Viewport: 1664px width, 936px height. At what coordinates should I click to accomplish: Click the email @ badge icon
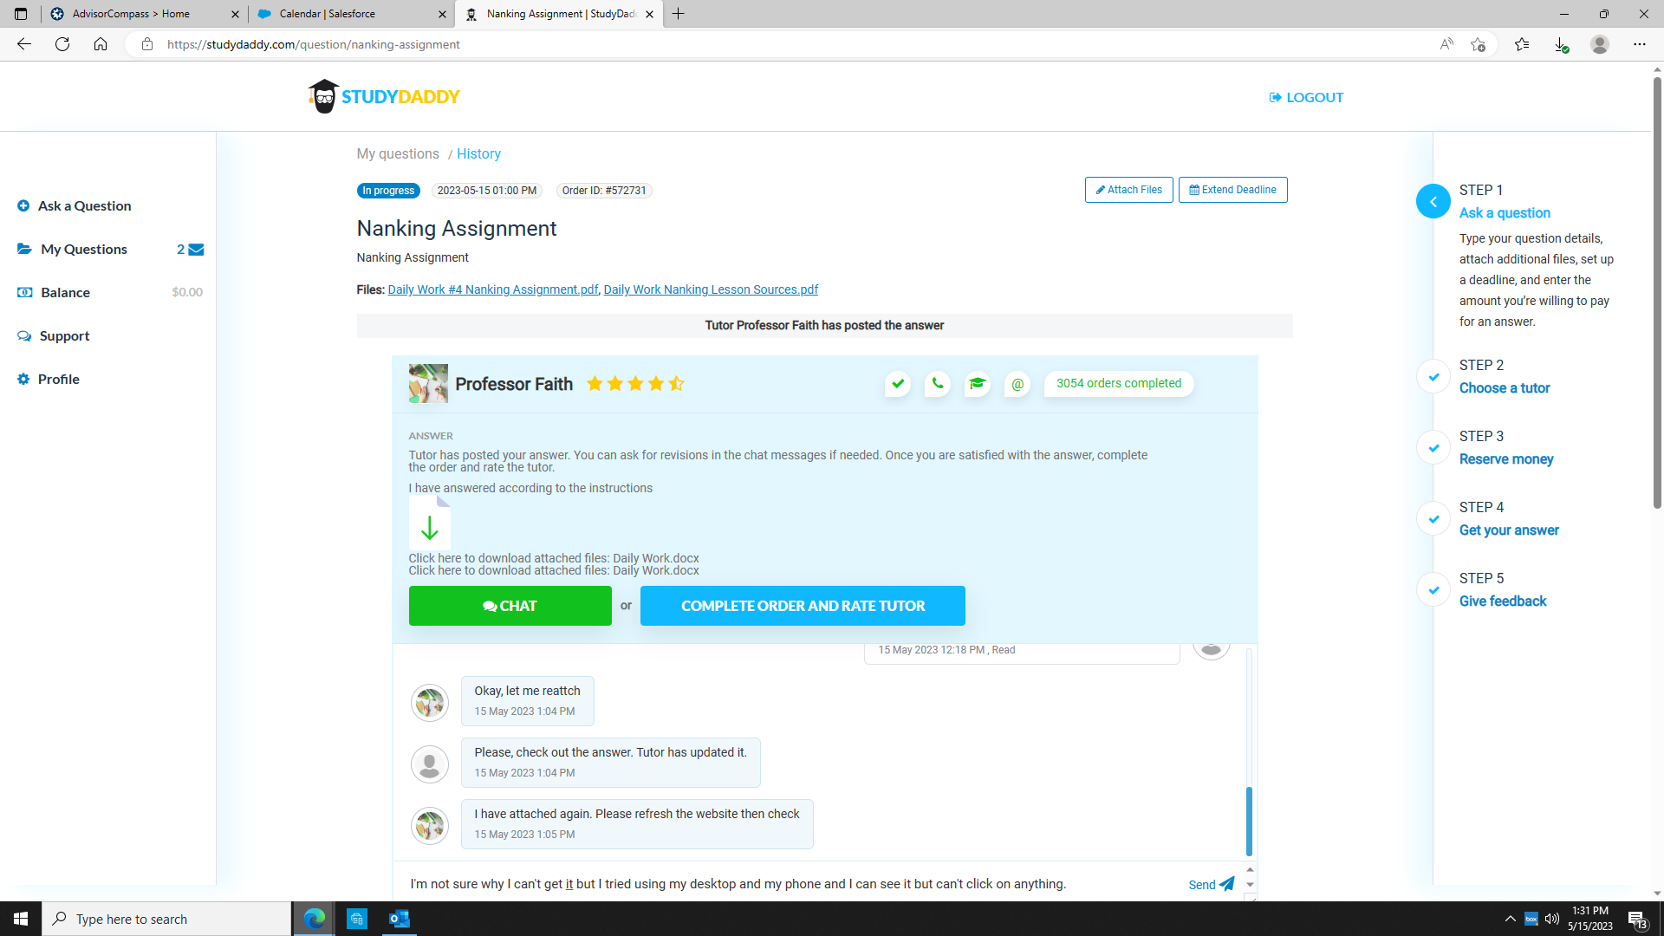click(1017, 383)
